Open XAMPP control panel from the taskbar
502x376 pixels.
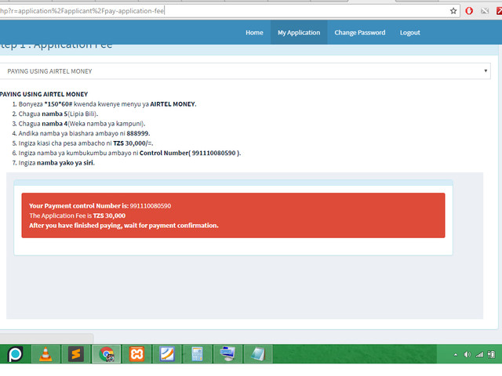tap(136, 354)
